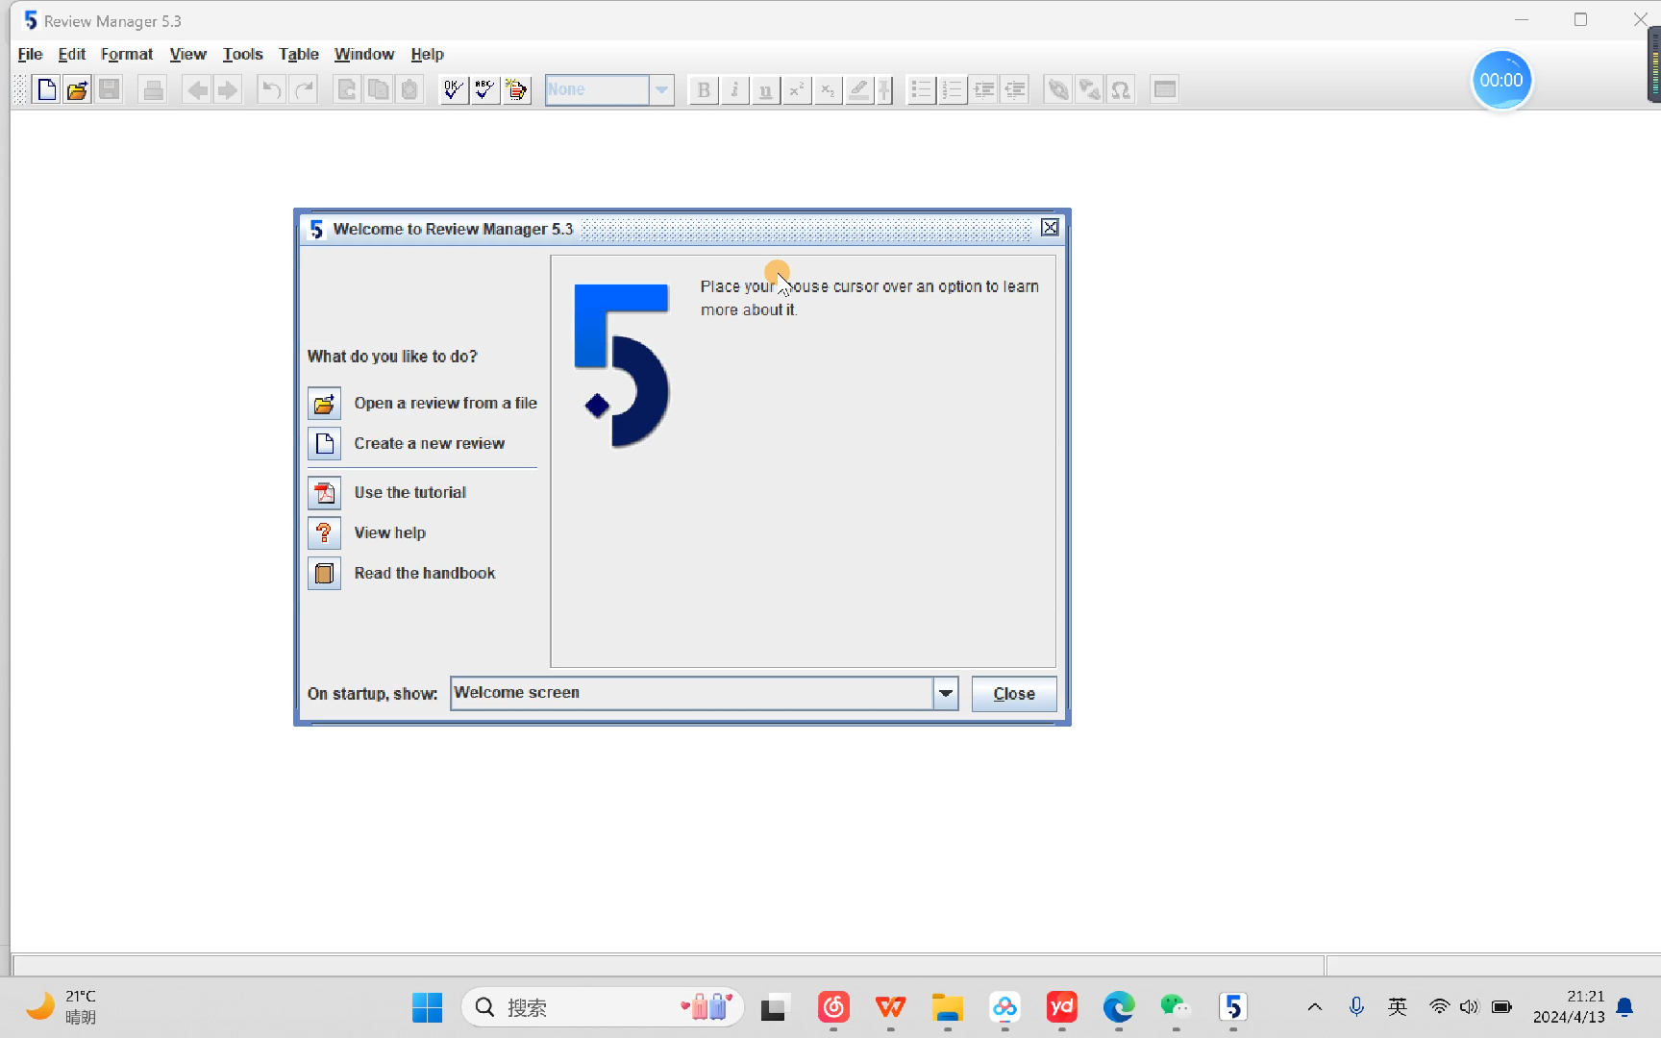Screen dimensions: 1661x1038
Task: Click the New review toolbar icon
Action: point(46,89)
